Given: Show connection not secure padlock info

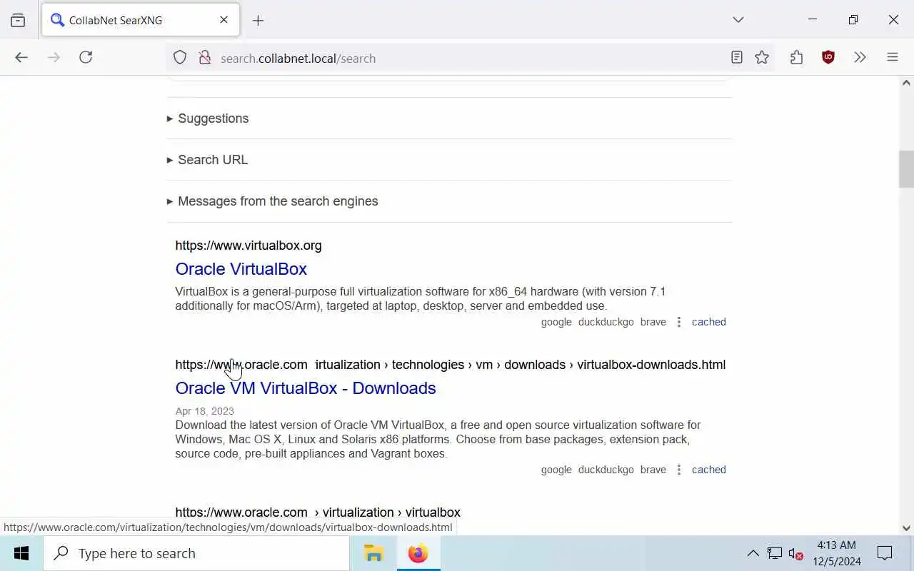Looking at the screenshot, I should pos(205,58).
